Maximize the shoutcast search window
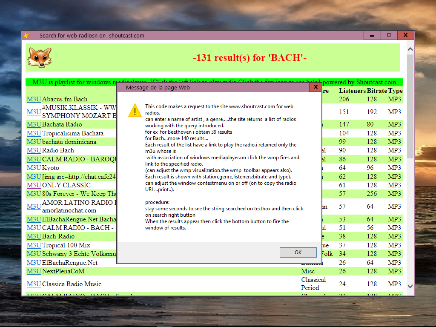436x327 pixels. tap(389, 35)
